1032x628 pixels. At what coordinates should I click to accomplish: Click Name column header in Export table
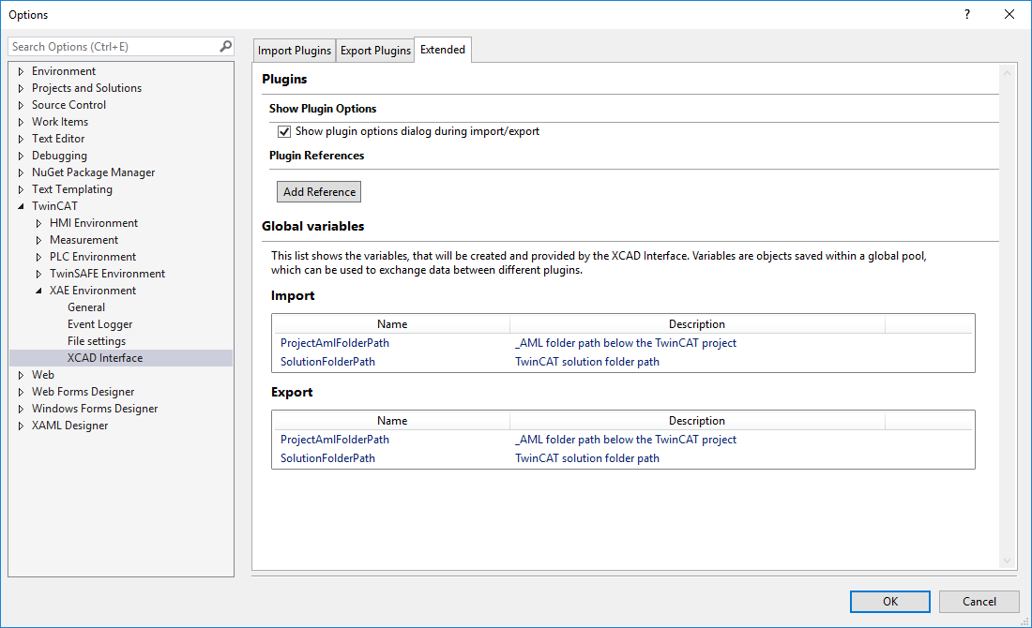tap(391, 421)
